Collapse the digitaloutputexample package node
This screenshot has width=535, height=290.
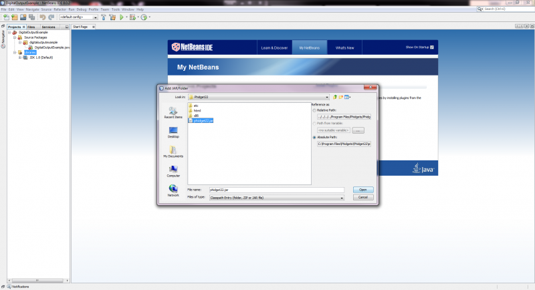20,43
